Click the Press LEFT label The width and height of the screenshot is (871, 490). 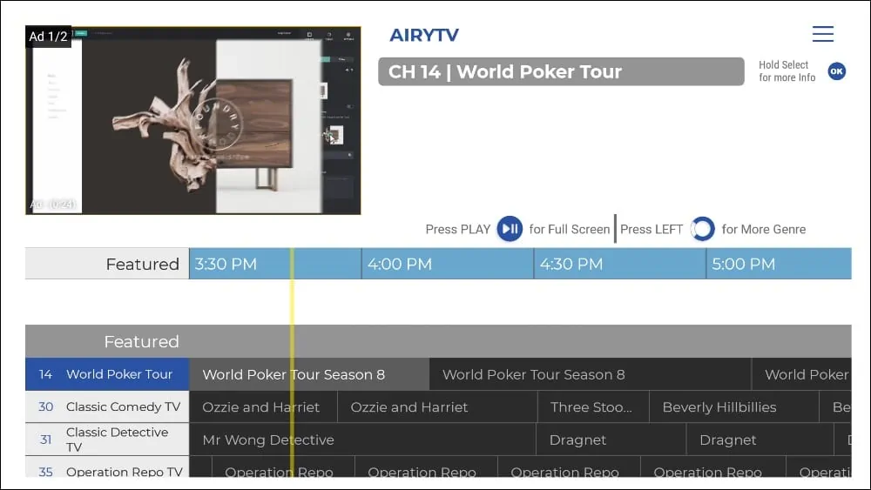tap(651, 229)
